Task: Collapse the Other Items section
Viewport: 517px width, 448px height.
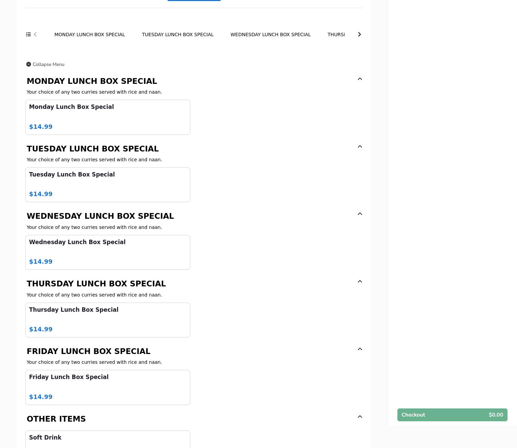Action: 360,417
